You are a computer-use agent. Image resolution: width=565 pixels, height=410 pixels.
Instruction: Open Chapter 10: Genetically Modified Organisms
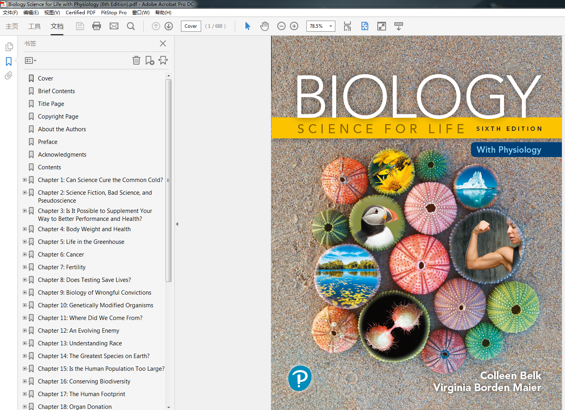(95, 305)
